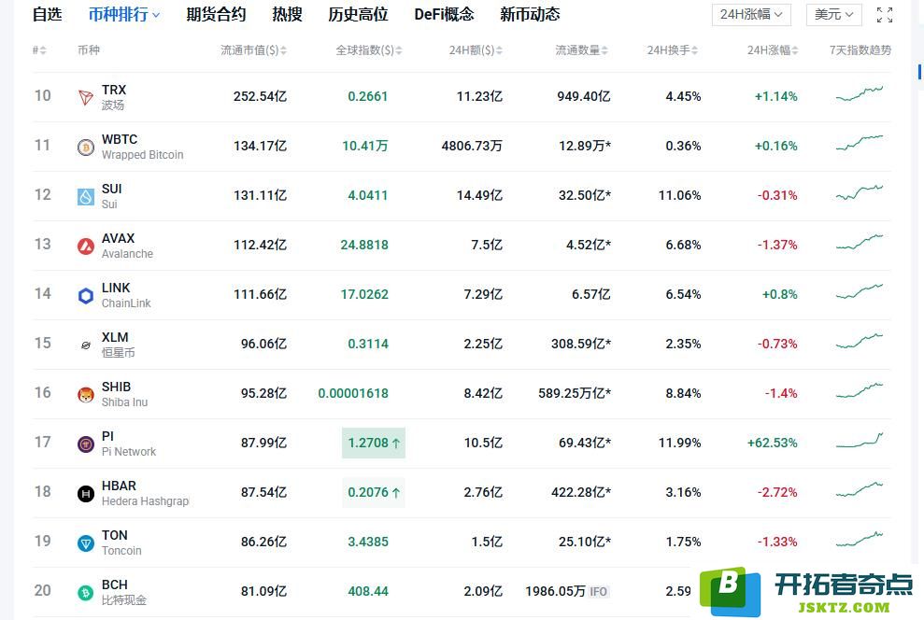View TRX 7-day trend sparkline
Image resolution: width=924 pixels, height=620 pixels.
point(860,93)
